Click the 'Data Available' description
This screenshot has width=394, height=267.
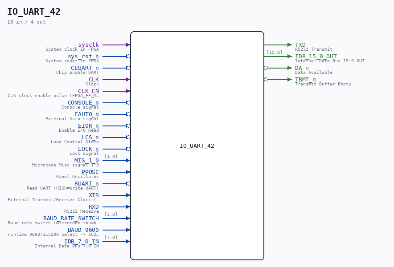pyautogui.click(x=314, y=72)
